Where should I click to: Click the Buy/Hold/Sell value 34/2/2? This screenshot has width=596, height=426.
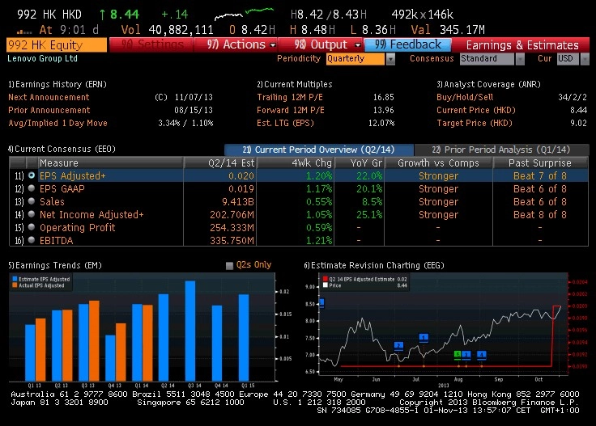573,97
